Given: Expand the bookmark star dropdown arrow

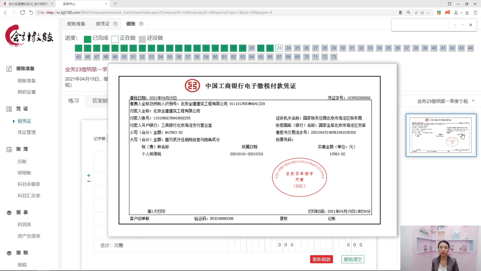Looking at the screenshot, I should [428, 13].
